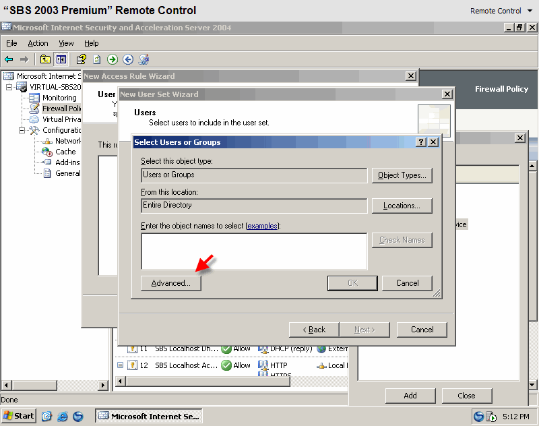This screenshot has height=426, width=539.
Task: Click 'DHCP (reply)' protocol text
Action: pyautogui.click(x=291, y=349)
